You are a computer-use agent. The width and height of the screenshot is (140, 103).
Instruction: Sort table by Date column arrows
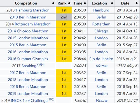coord(137,3)
